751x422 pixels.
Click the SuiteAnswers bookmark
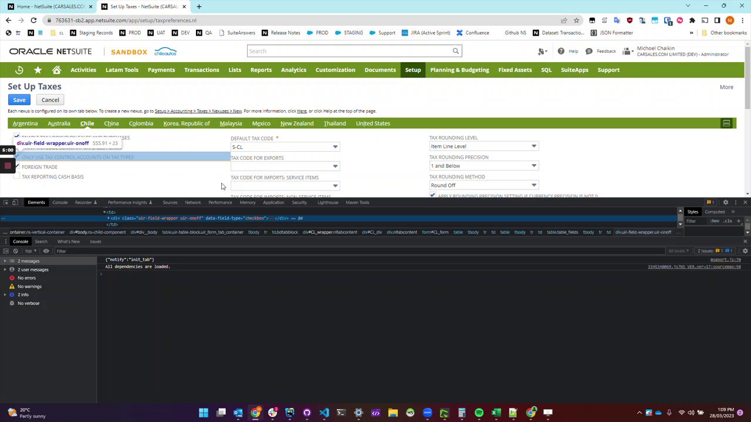pos(237,33)
